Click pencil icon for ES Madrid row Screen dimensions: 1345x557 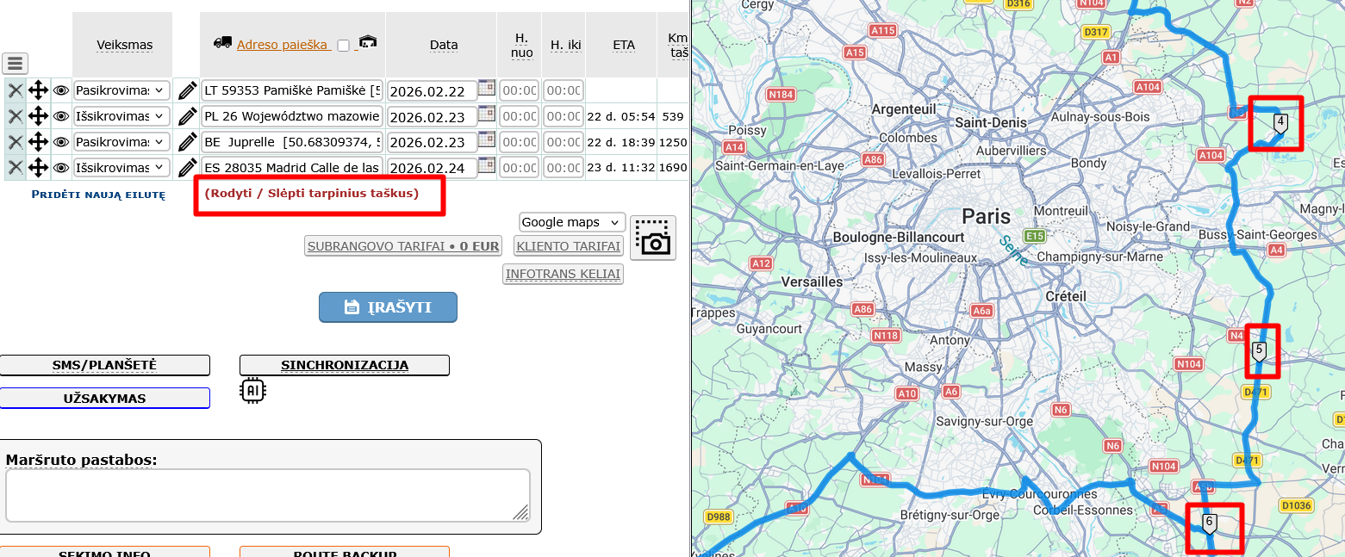187,167
